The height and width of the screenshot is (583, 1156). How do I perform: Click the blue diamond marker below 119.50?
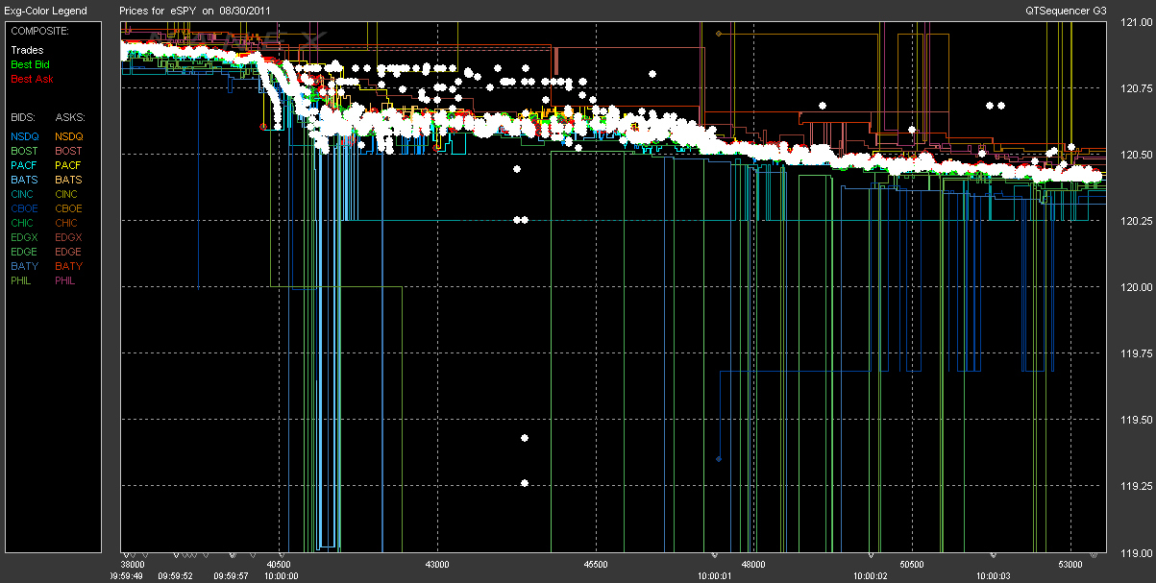pos(719,459)
